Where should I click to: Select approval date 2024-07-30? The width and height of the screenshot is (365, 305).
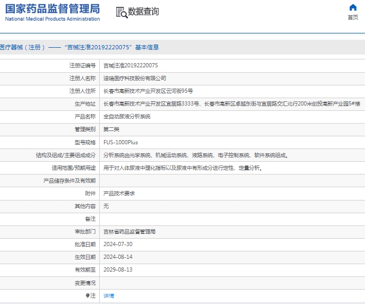[118, 244]
